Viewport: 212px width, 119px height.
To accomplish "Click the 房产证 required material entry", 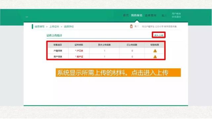I will pos(79,57).
